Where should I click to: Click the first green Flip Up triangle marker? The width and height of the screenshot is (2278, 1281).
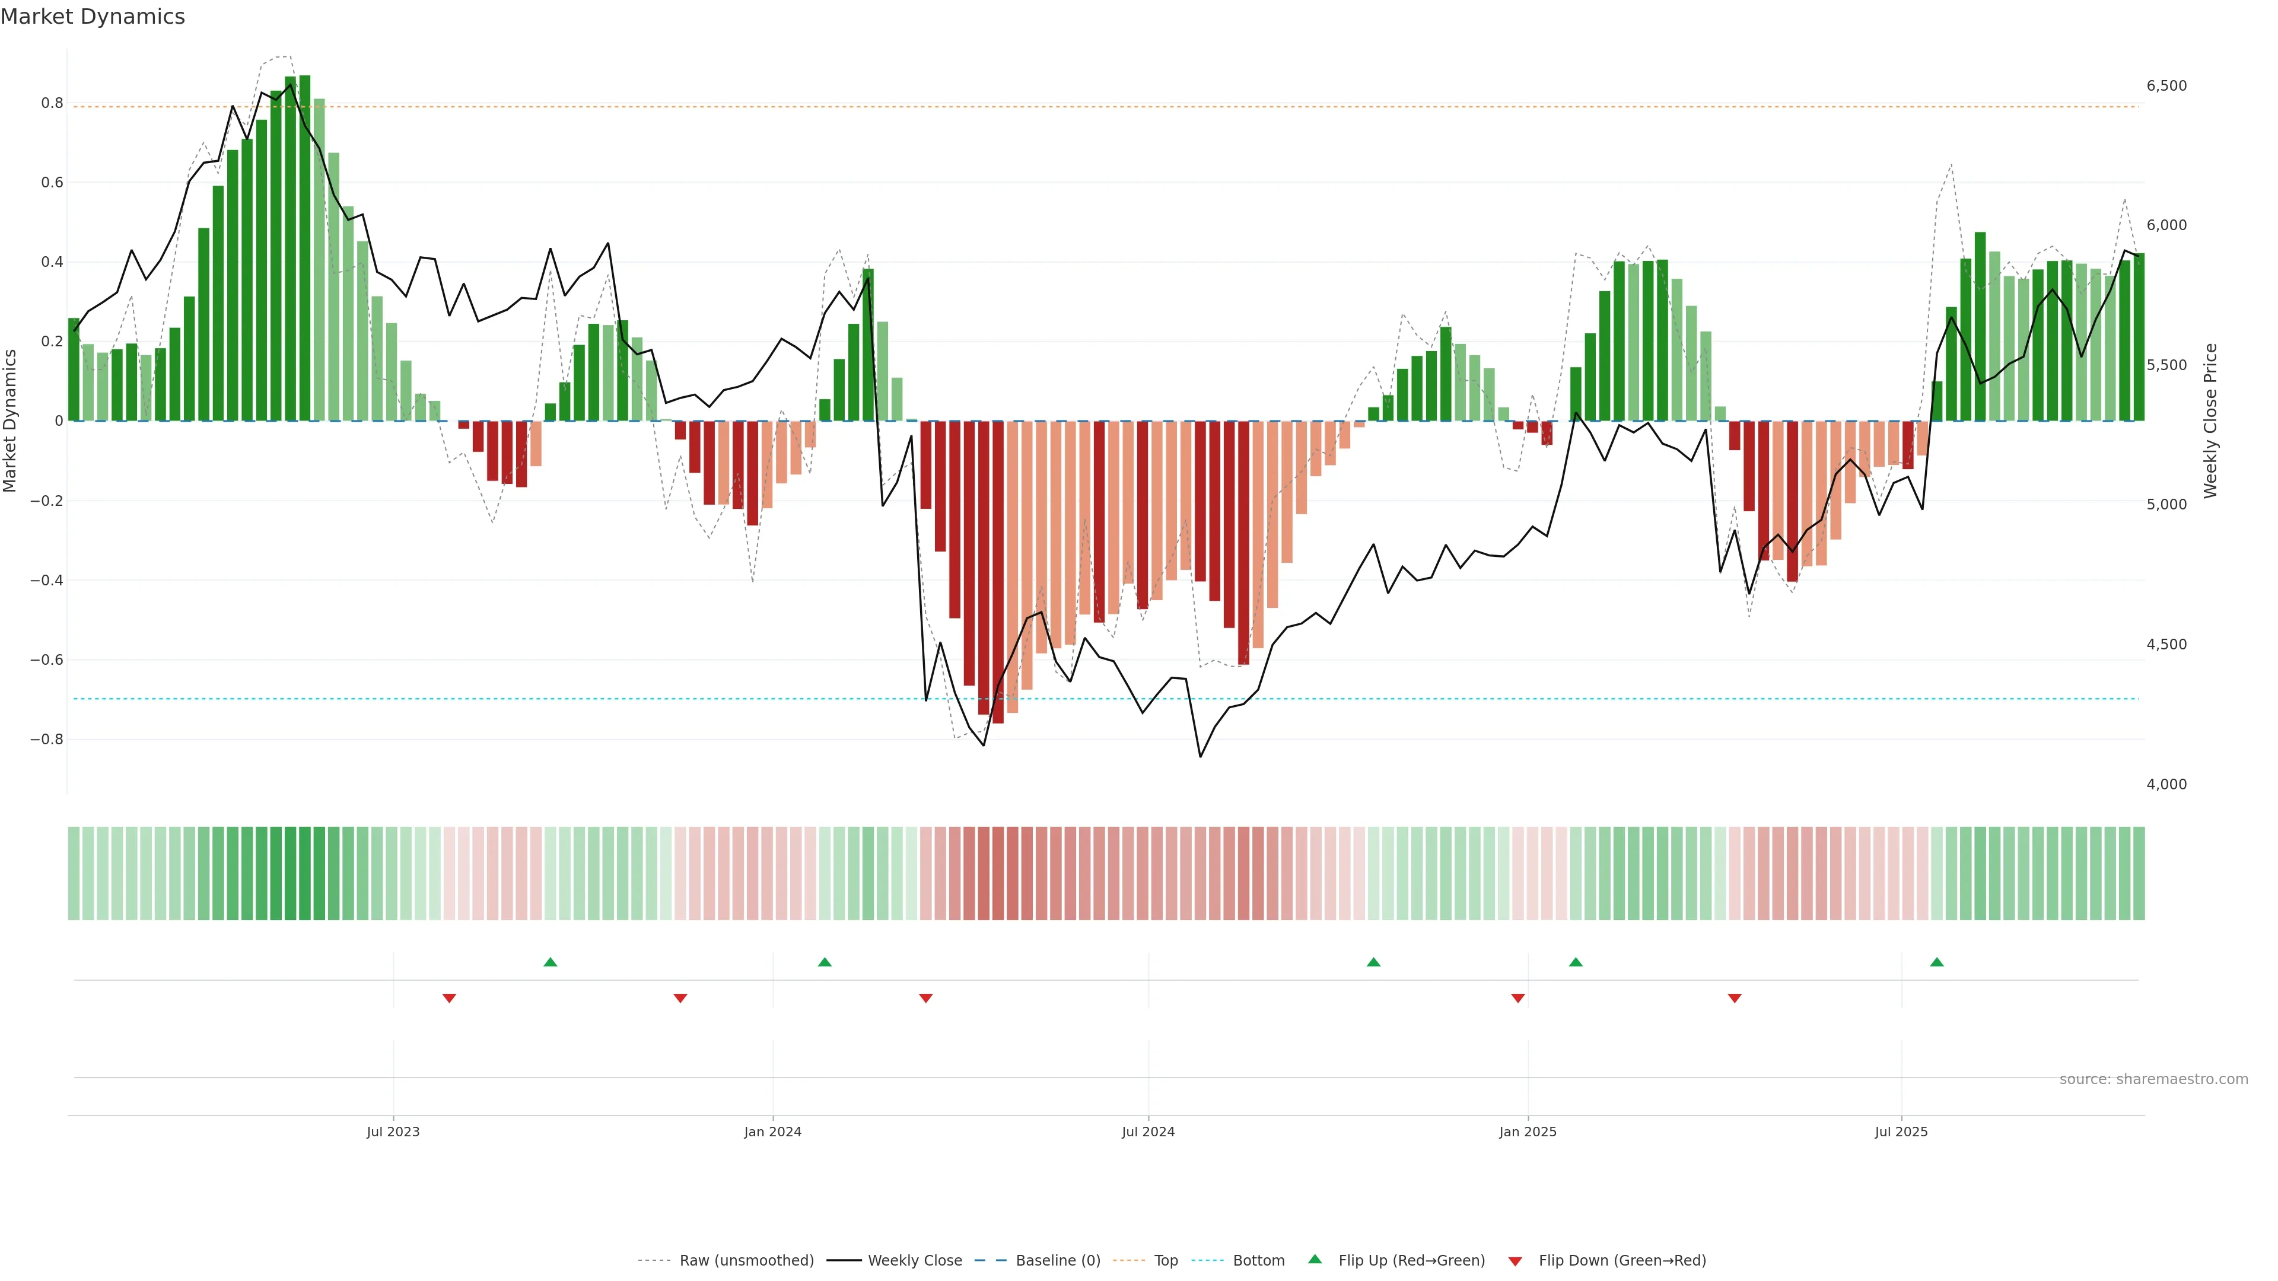[x=550, y=962]
